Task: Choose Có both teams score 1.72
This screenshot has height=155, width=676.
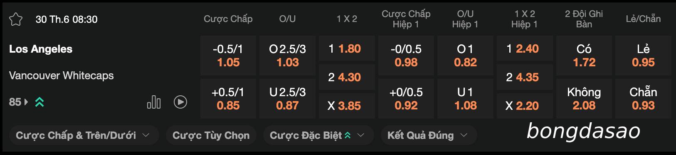Action: [x=584, y=56]
